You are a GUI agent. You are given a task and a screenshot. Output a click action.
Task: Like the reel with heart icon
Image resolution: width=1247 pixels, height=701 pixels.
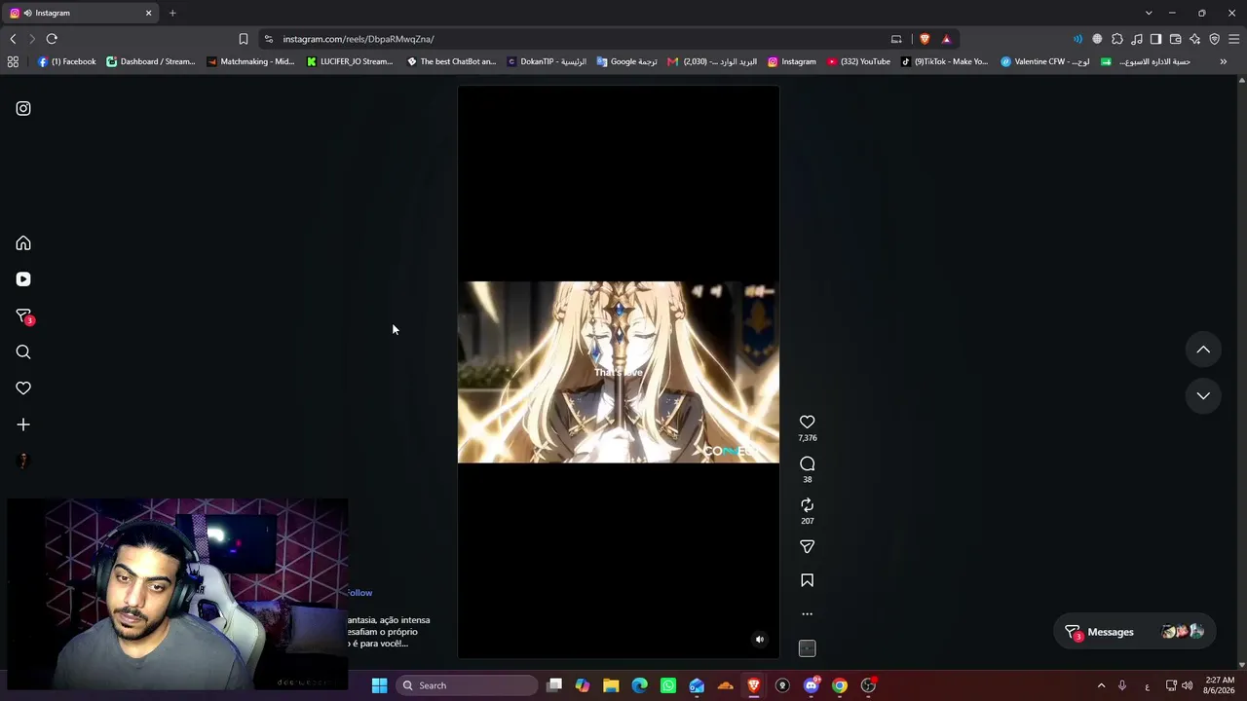pyautogui.click(x=807, y=422)
